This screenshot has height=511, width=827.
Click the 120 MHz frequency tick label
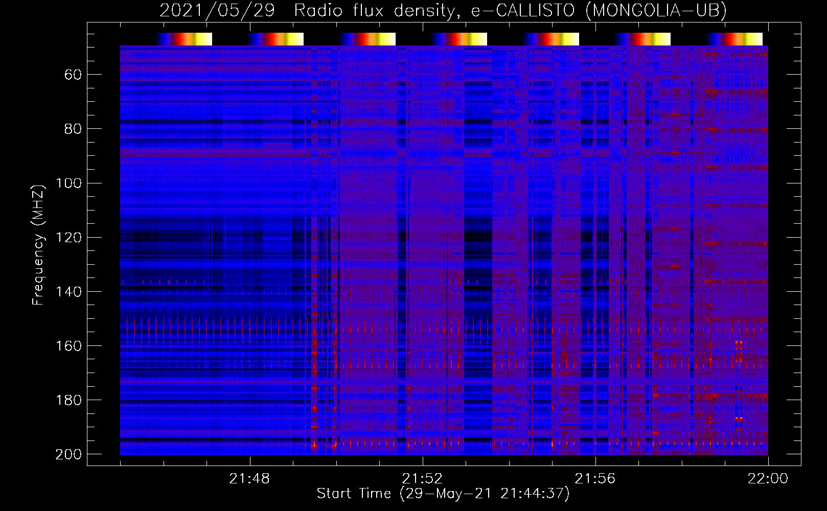tap(68, 237)
